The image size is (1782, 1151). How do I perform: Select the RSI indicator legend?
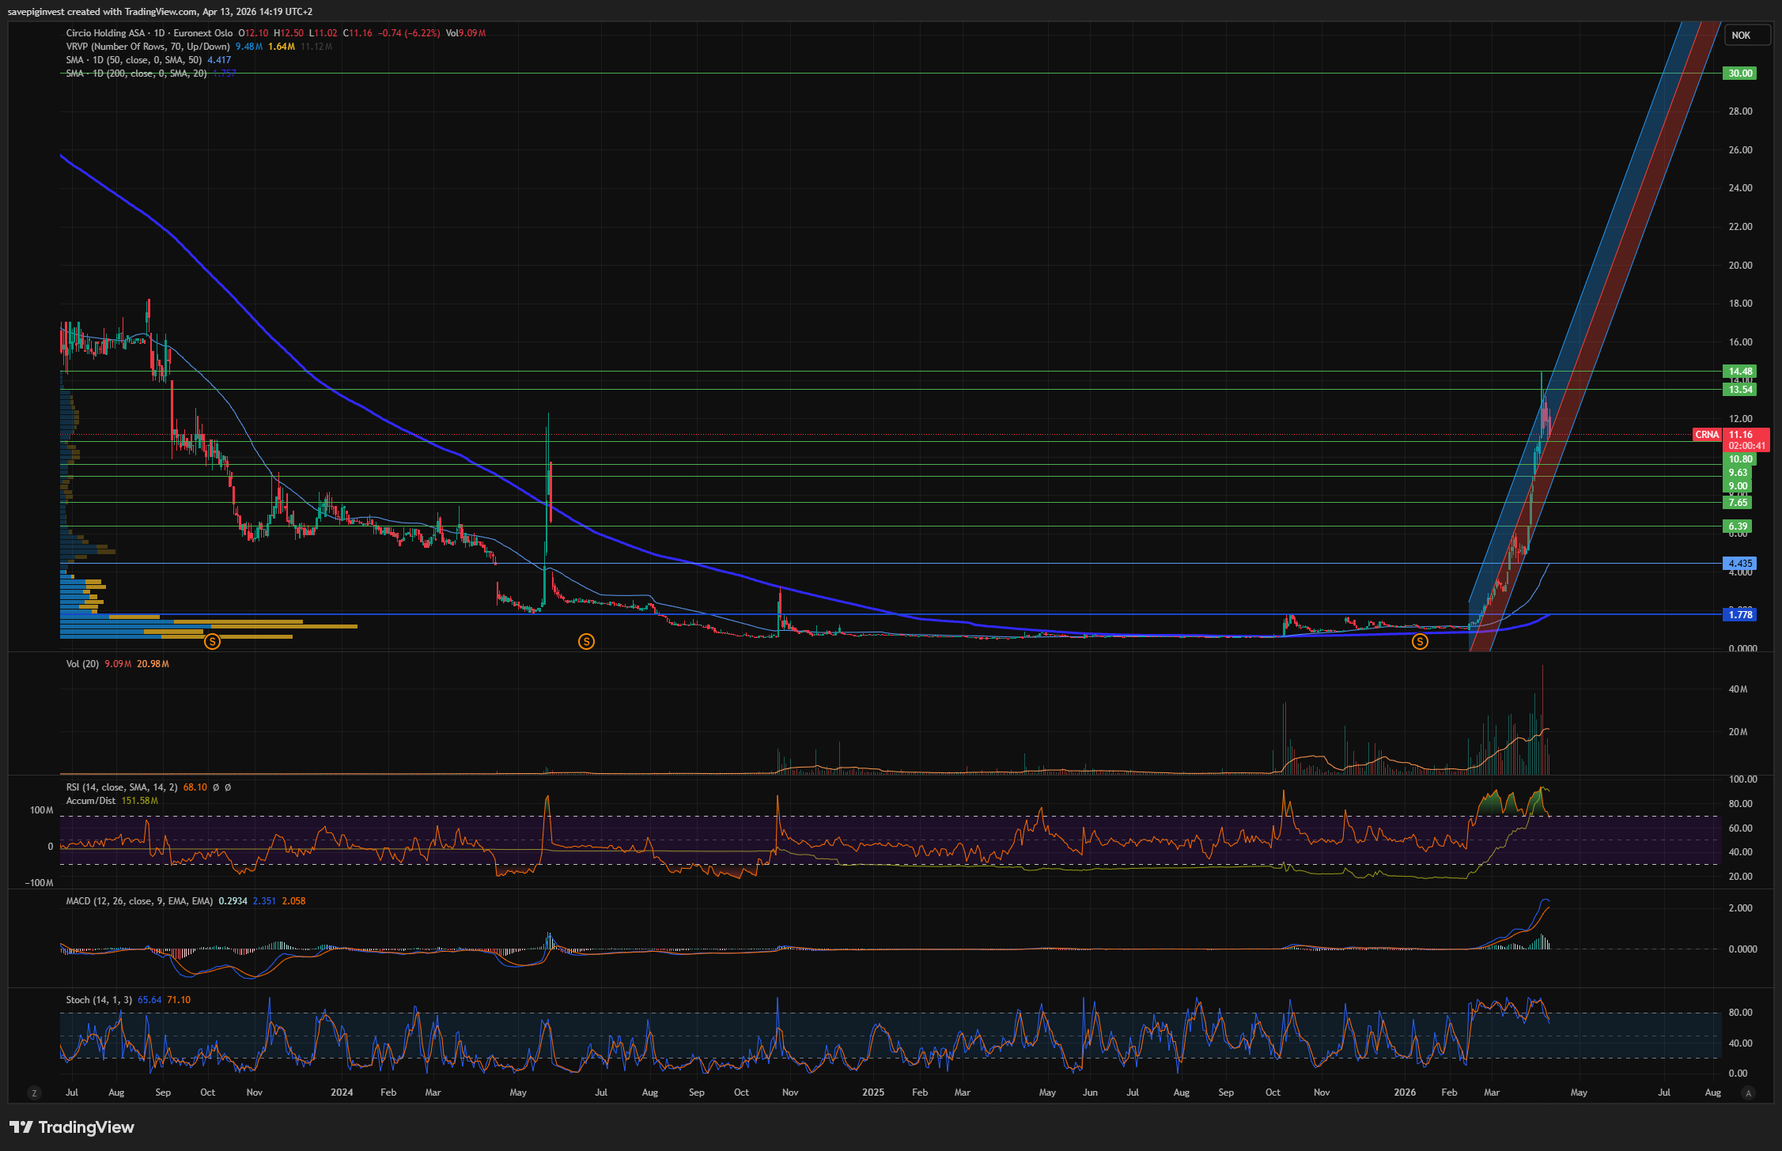[x=121, y=787]
